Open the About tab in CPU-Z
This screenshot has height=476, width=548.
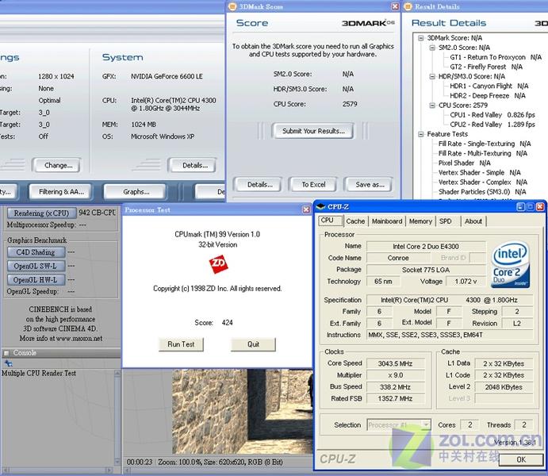click(473, 221)
